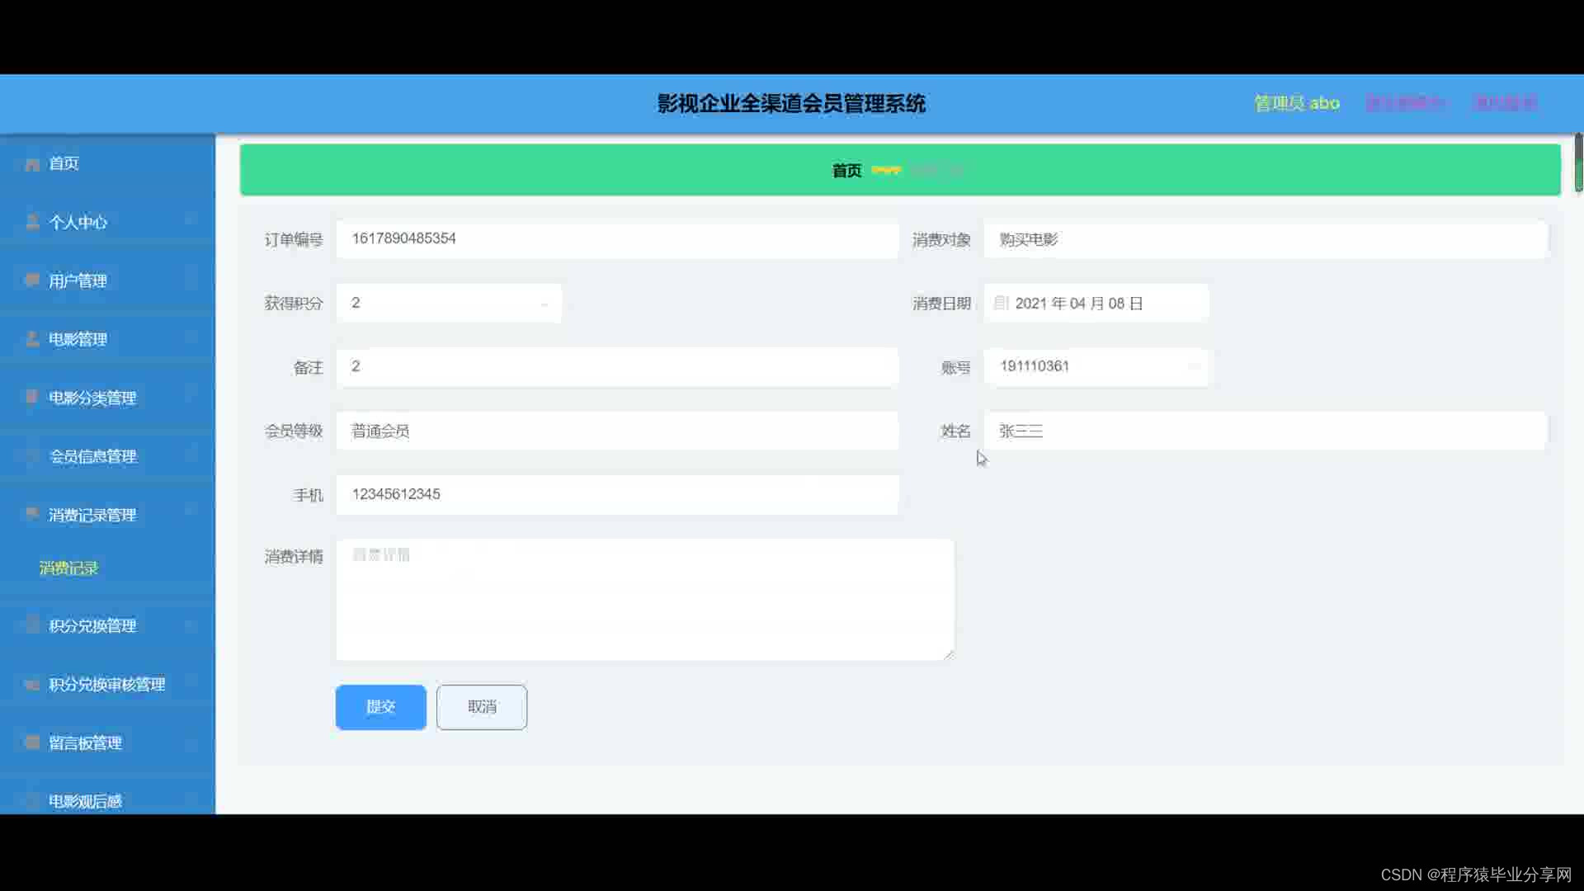Click the 首页 breadcrumb link
The height and width of the screenshot is (891, 1584).
pyautogui.click(x=846, y=171)
